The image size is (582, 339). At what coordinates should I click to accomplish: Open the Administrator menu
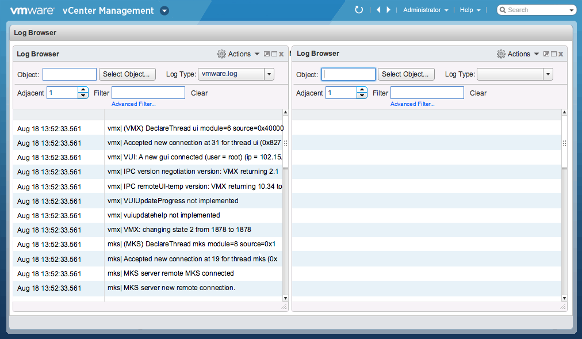pyautogui.click(x=426, y=10)
